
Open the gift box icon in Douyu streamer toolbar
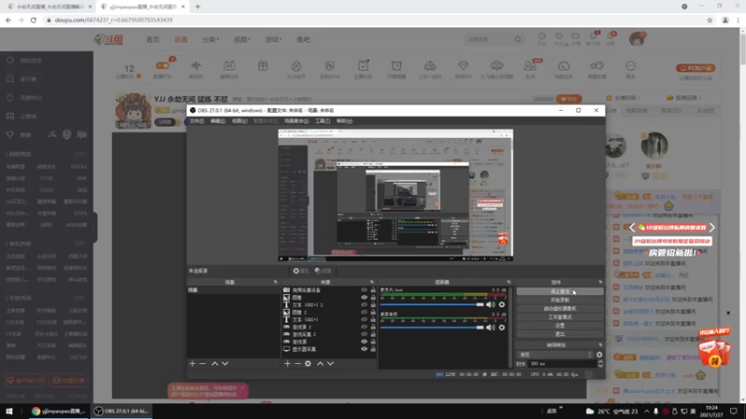[263, 66]
